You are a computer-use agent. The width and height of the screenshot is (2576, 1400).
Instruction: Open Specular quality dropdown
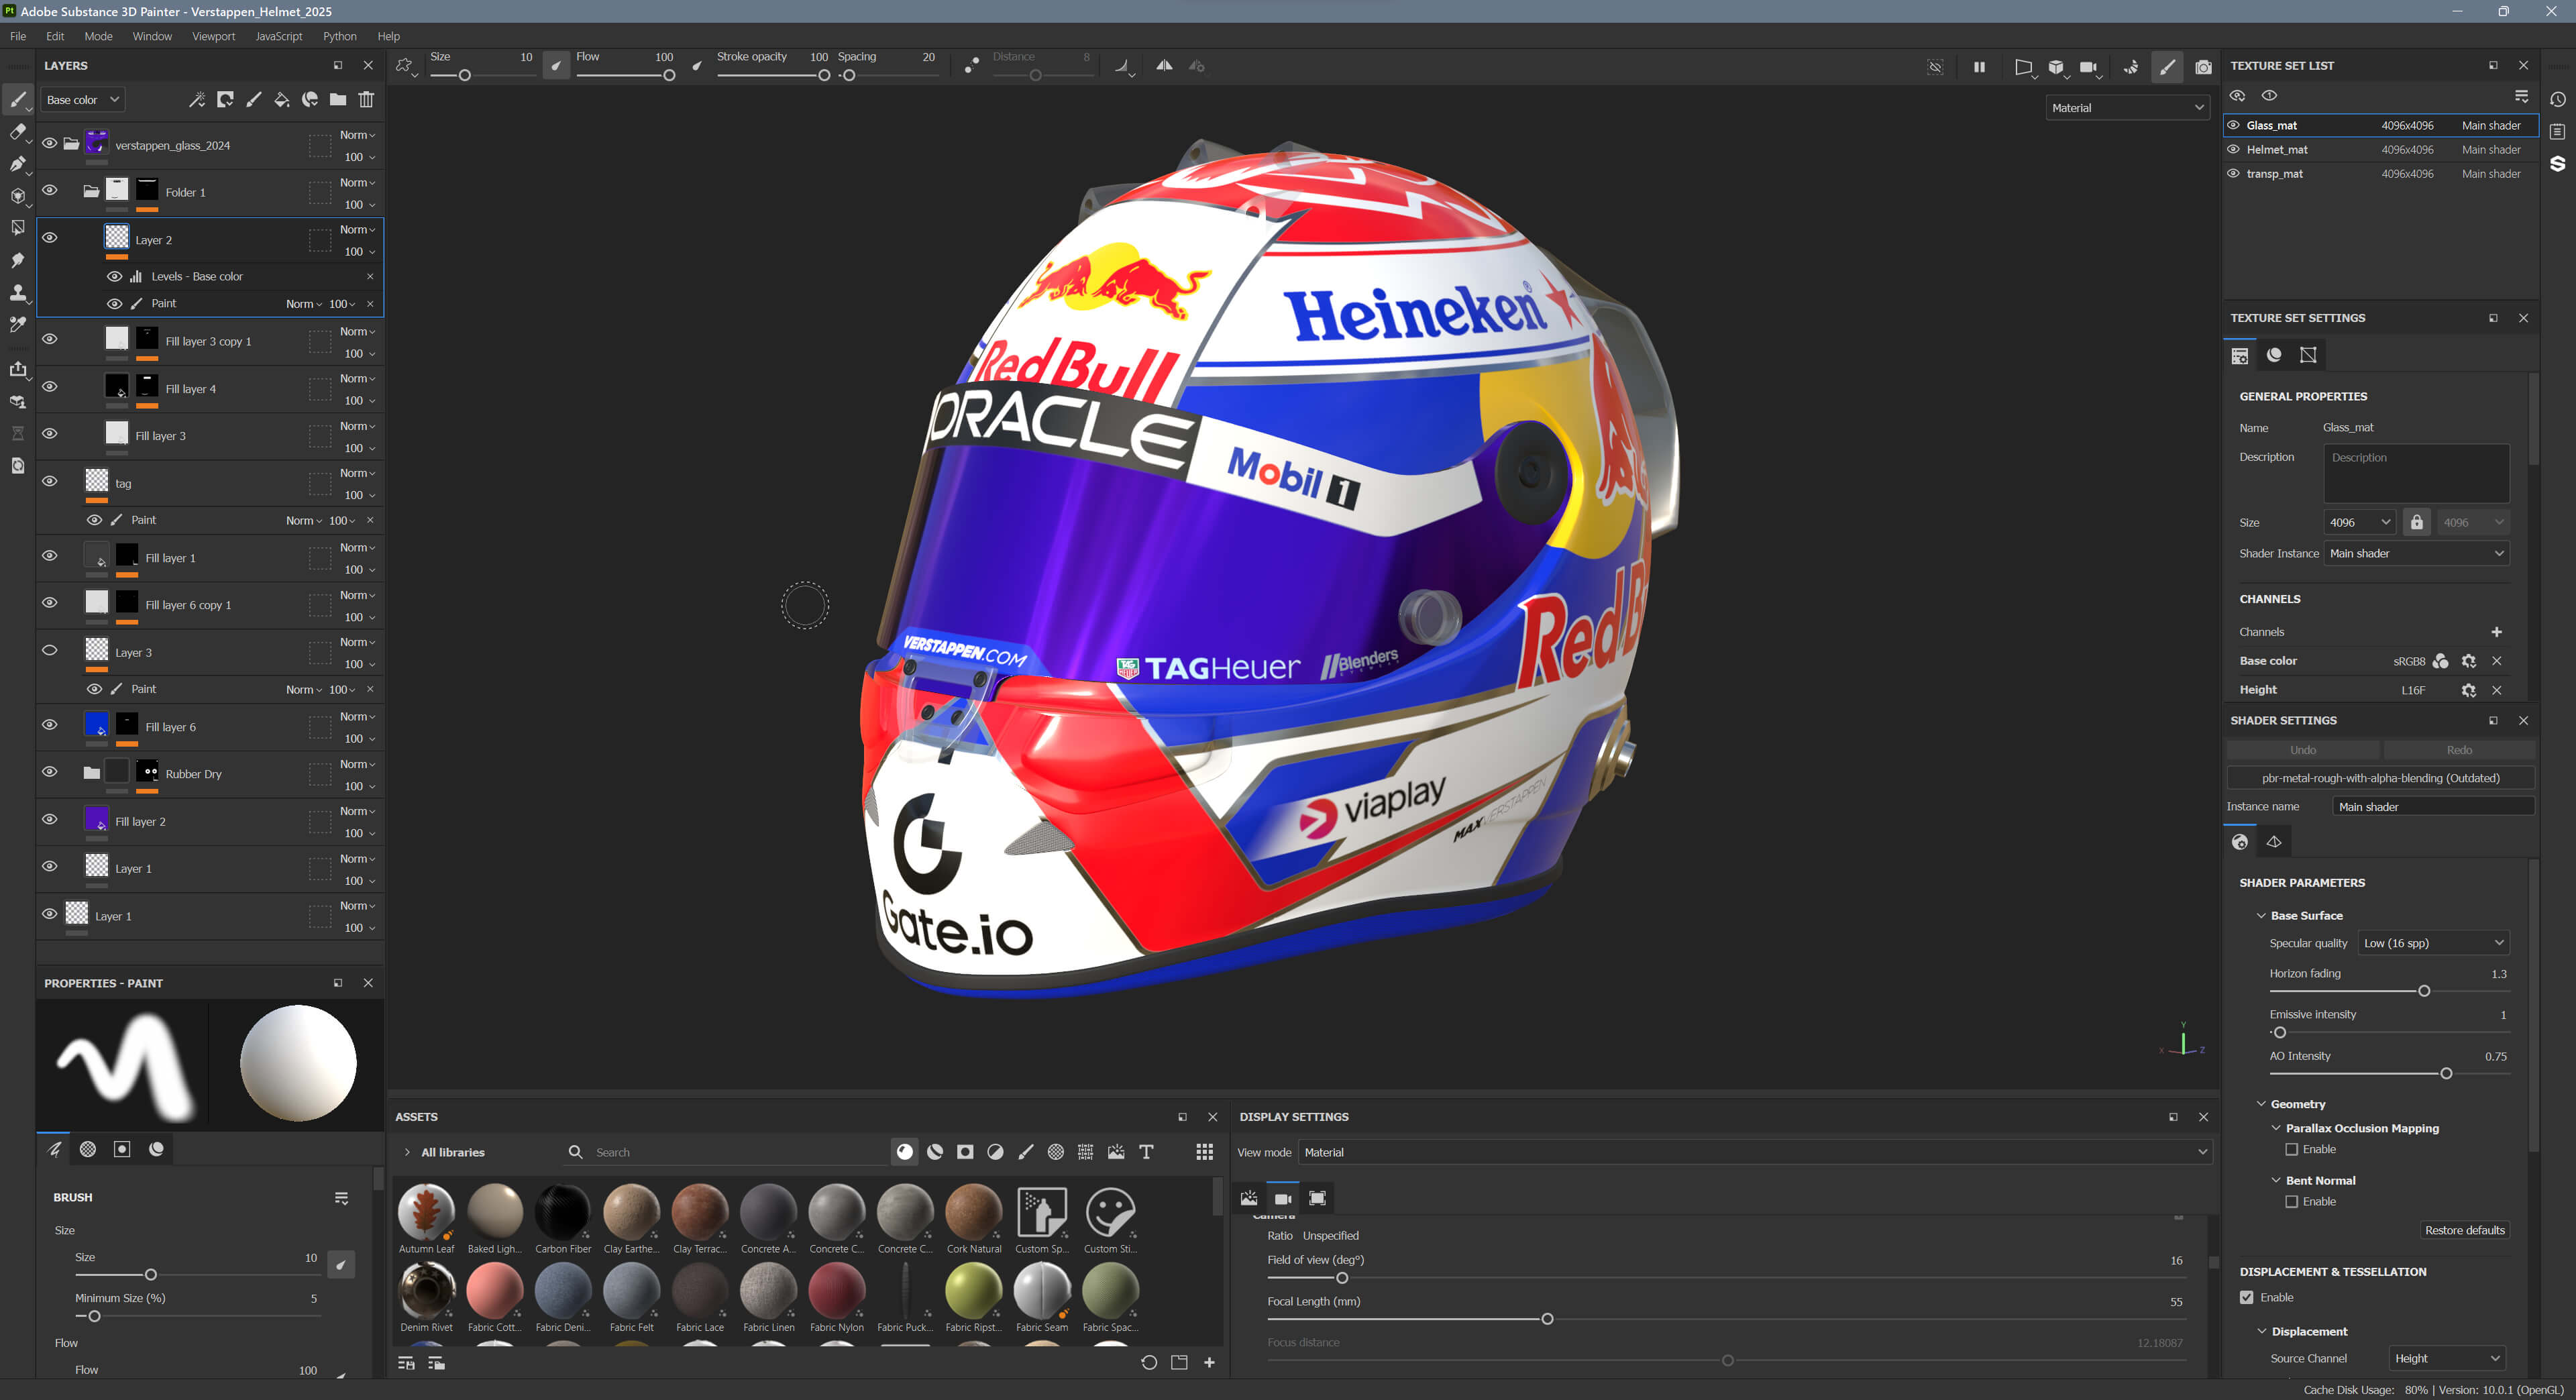(2433, 943)
